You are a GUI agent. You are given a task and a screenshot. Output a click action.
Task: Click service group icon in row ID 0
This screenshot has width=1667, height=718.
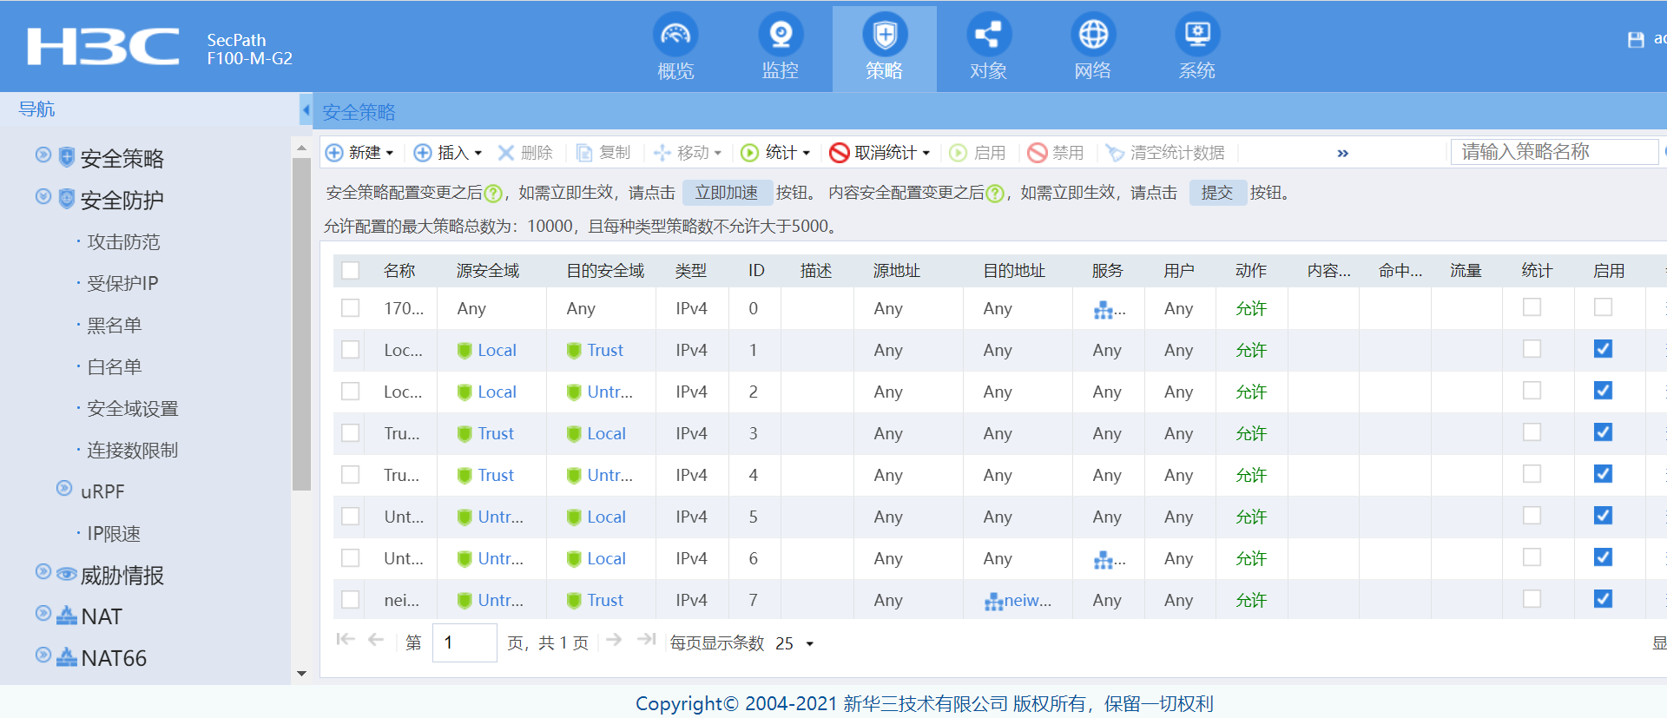pos(1103,310)
